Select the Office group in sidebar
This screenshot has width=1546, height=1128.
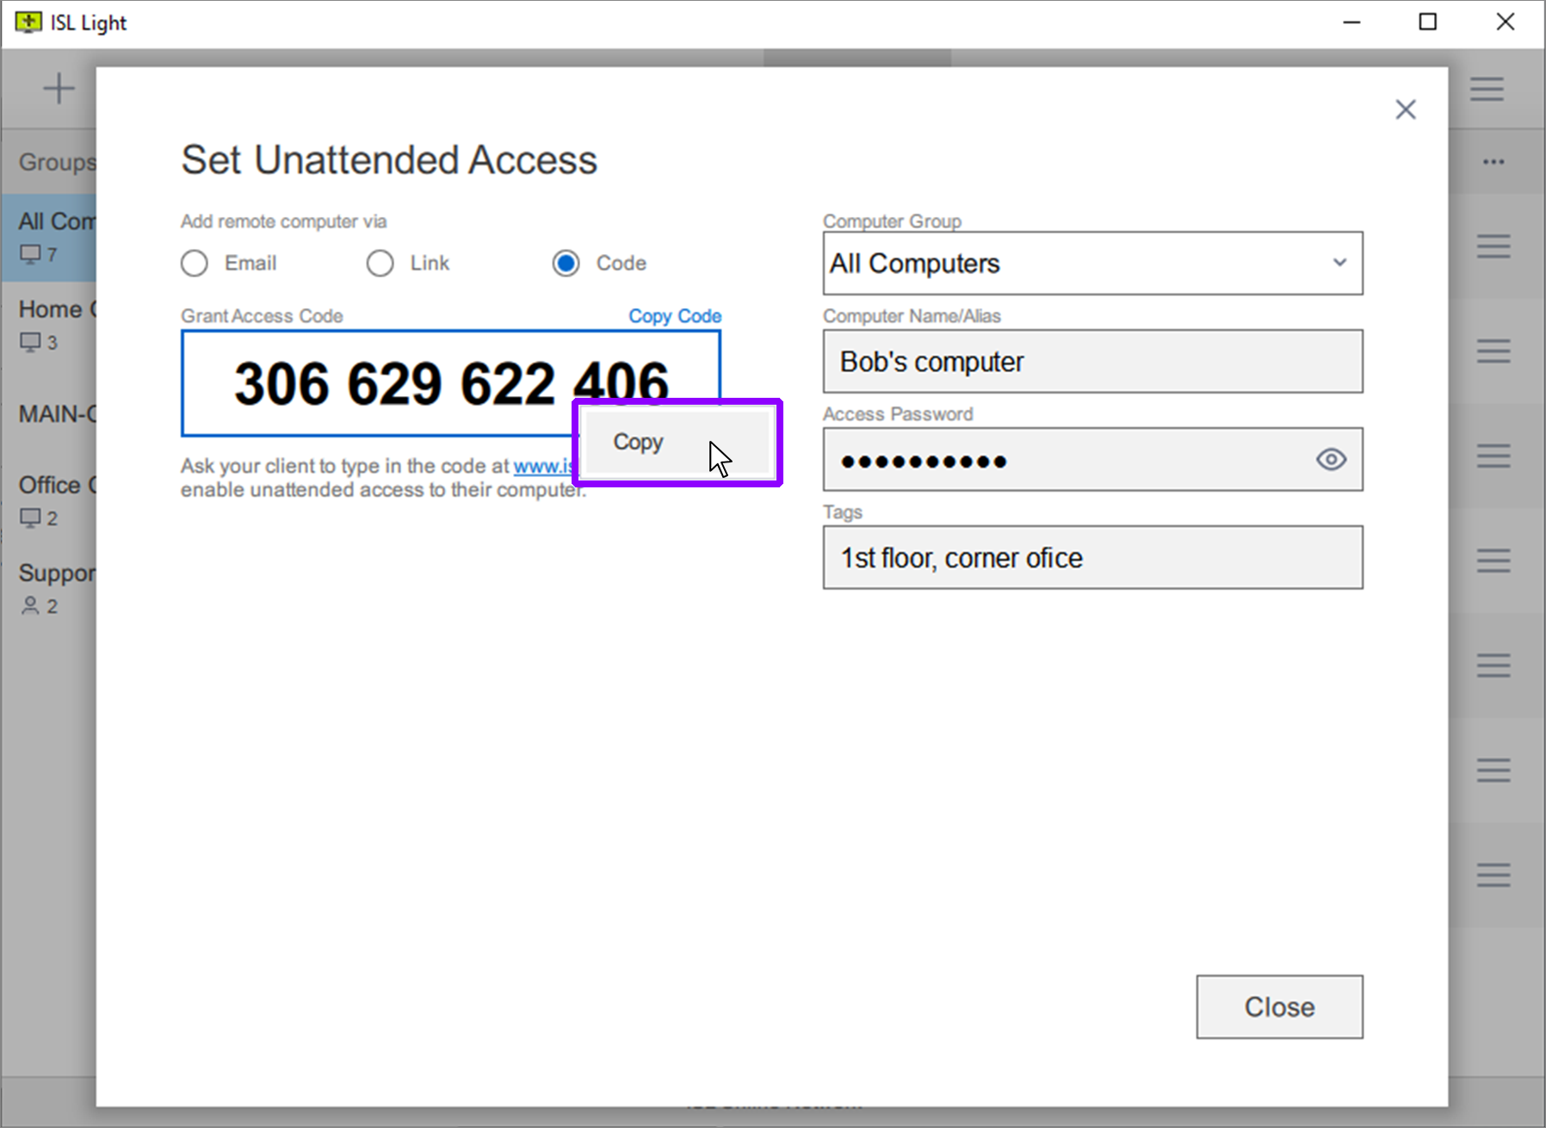click(x=49, y=500)
